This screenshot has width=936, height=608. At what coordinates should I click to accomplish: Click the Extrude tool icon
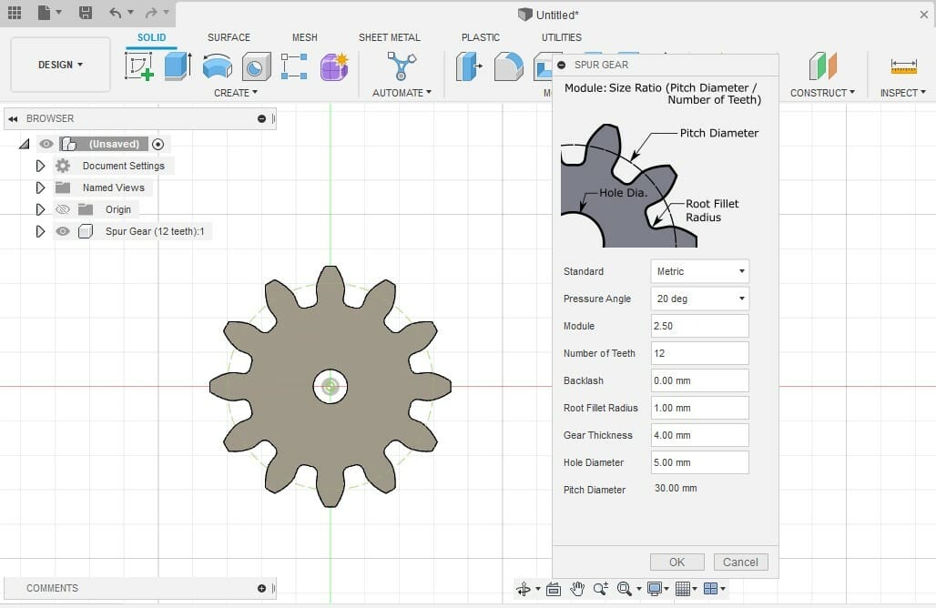click(178, 66)
